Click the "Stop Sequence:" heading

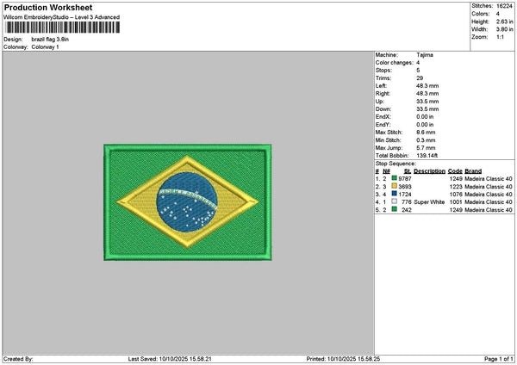click(396, 164)
